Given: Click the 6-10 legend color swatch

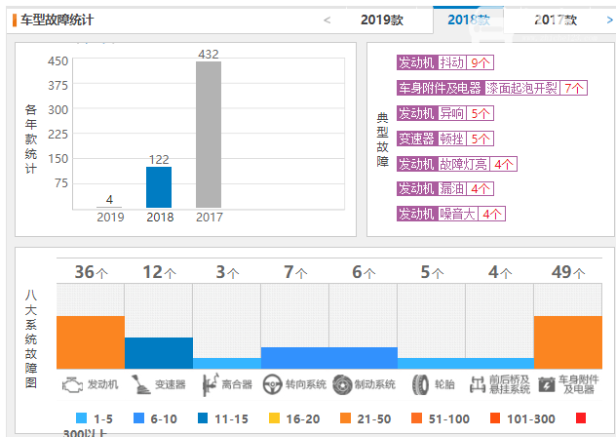Looking at the screenshot, I should tap(138, 417).
